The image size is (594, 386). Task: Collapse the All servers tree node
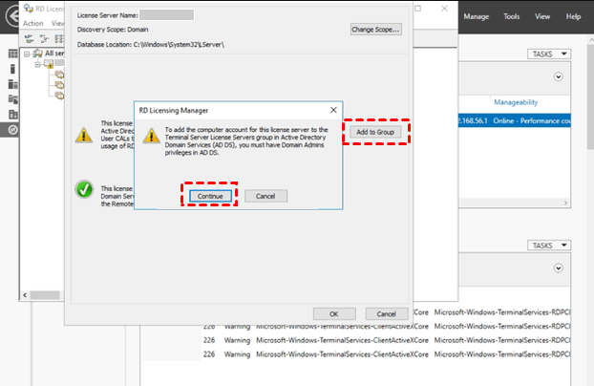tap(27, 54)
